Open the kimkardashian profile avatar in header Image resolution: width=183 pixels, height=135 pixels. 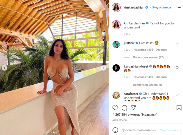116,8
